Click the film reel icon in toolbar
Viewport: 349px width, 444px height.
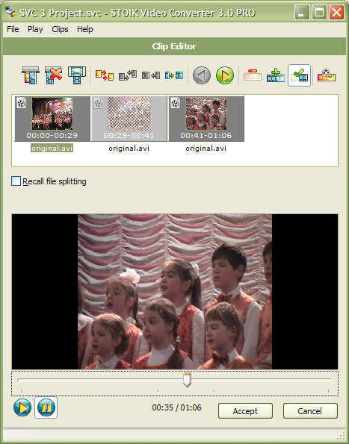point(327,75)
